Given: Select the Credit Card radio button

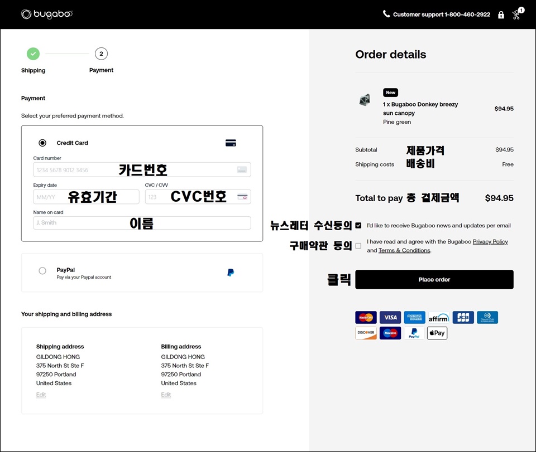Looking at the screenshot, I should [x=42, y=143].
